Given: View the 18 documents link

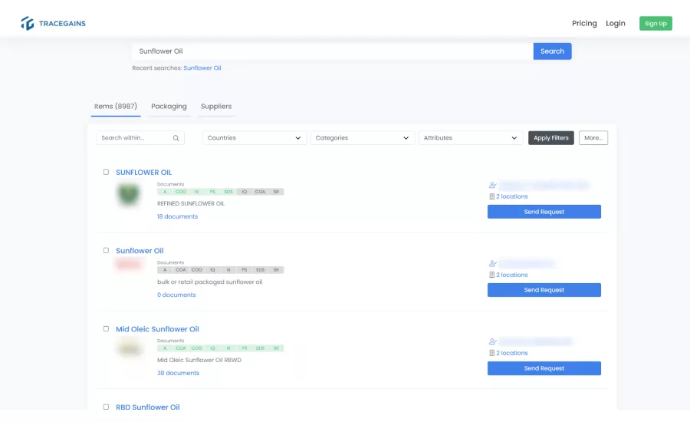Looking at the screenshot, I should click(x=177, y=216).
